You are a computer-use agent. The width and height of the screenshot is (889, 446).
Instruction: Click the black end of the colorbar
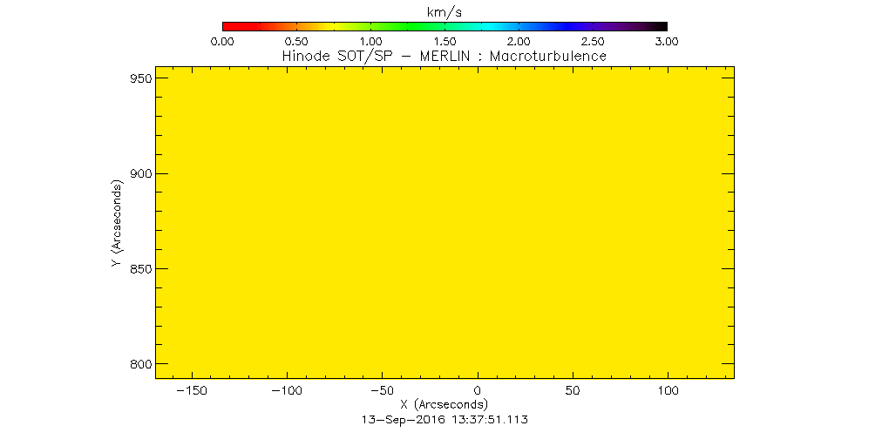click(662, 26)
